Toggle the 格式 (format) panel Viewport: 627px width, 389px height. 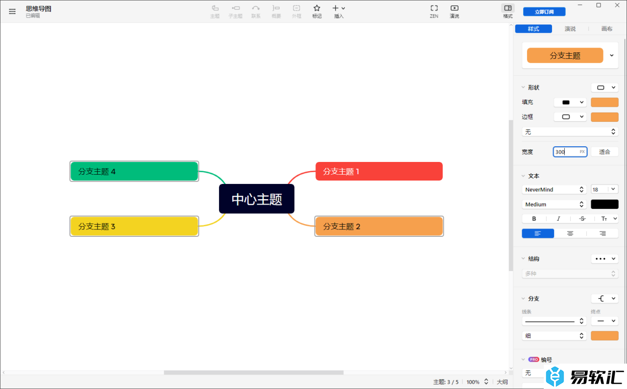pos(508,11)
